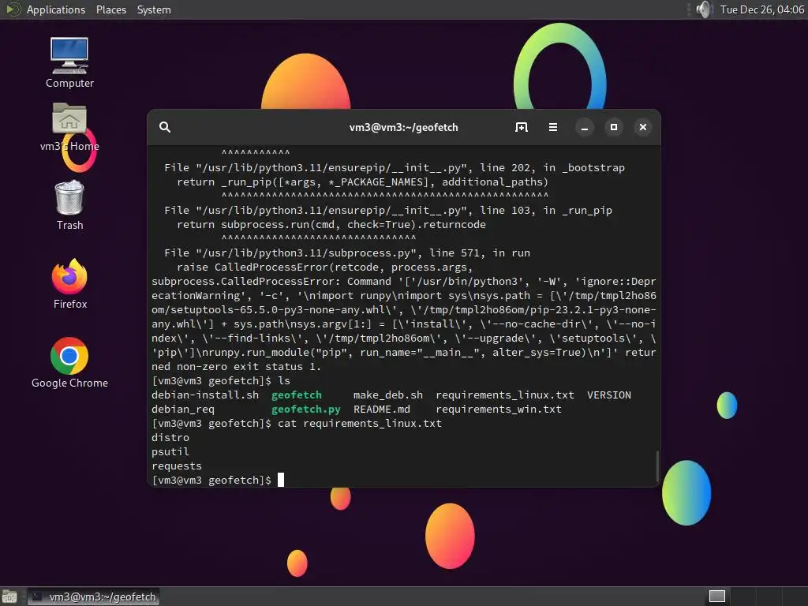
Task: Click requirements_linux.txt in the ls output
Action: 505,395
